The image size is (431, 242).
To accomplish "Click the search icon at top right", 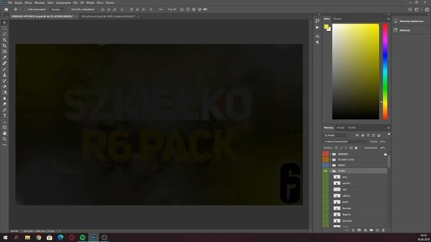I will tap(410, 9).
